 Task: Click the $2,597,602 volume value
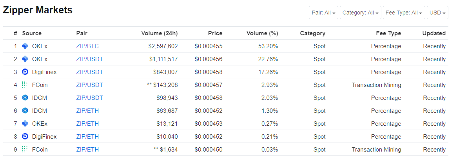coord(163,46)
